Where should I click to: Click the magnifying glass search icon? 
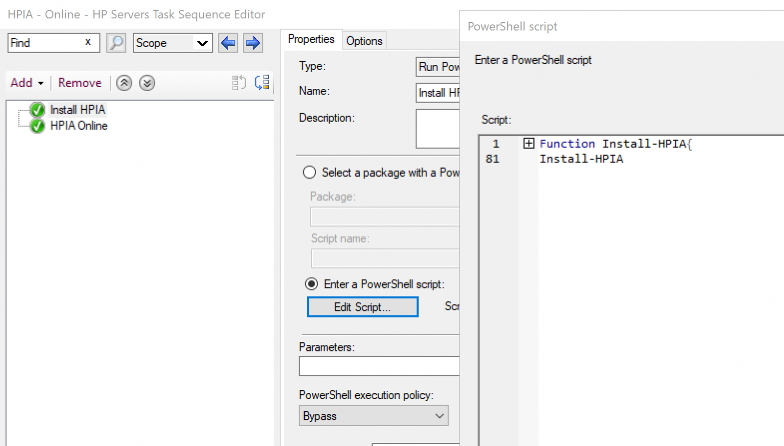pyautogui.click(x=116, y=43)
